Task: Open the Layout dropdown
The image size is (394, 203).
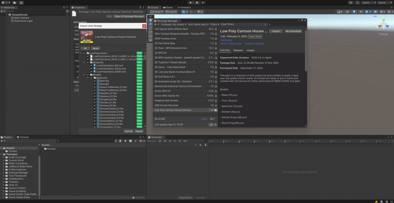Action: click(x=385, y=3)
